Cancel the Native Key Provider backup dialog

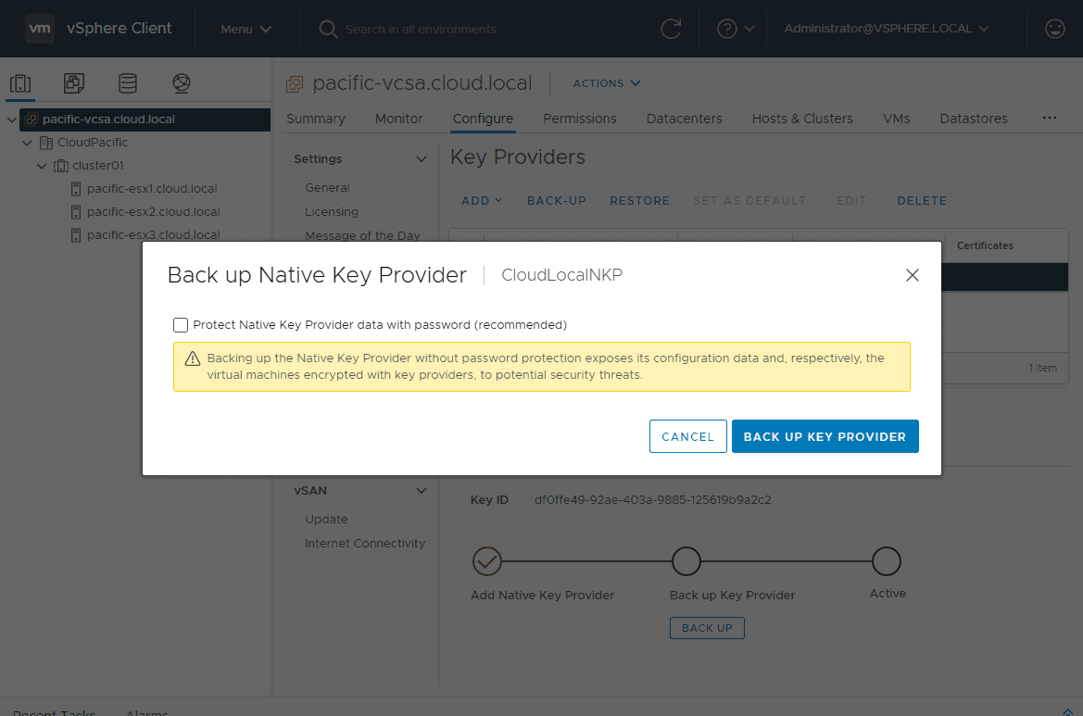pyautogui.click(x=688, y=435)
